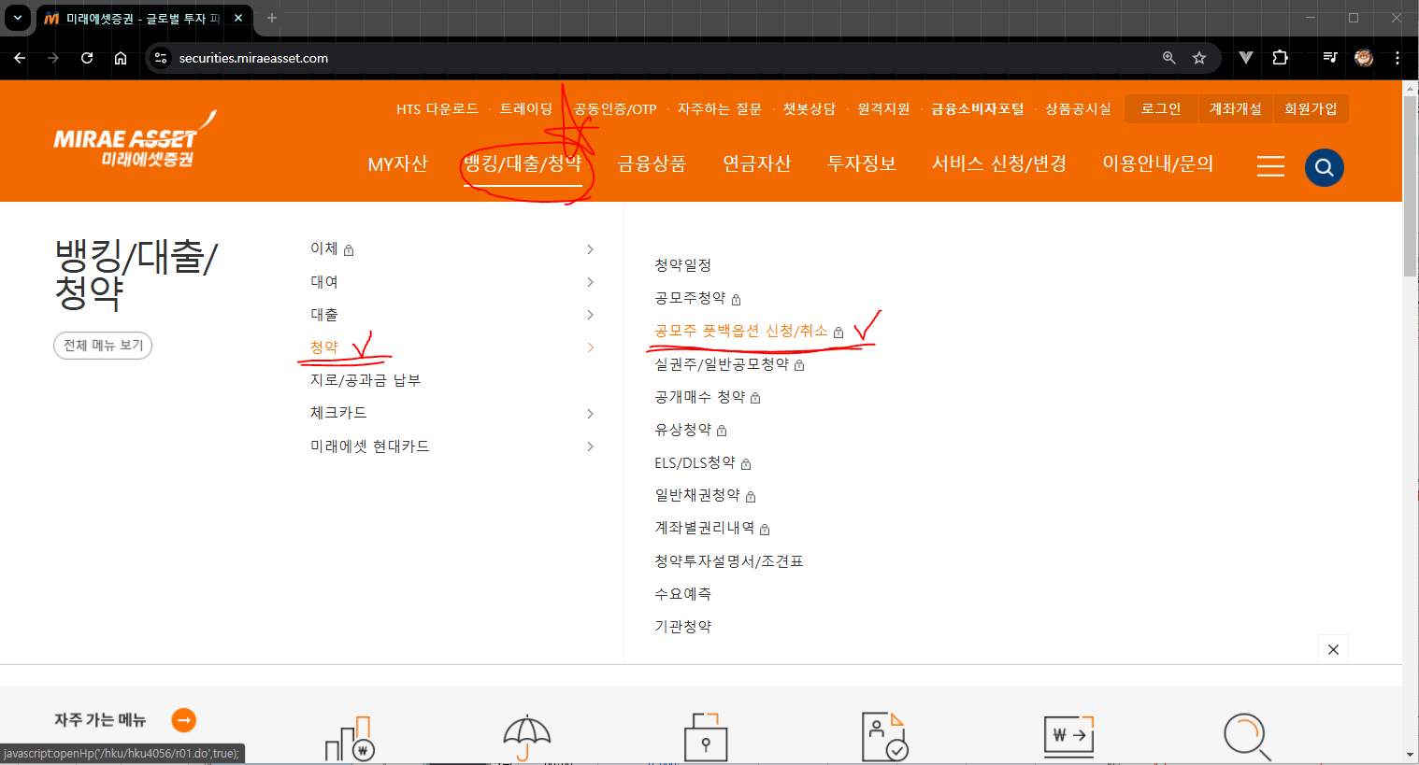The width and height of the screenshot is (1419, 765).
Task: Bookmark page with star icon
Action: 1199,58
